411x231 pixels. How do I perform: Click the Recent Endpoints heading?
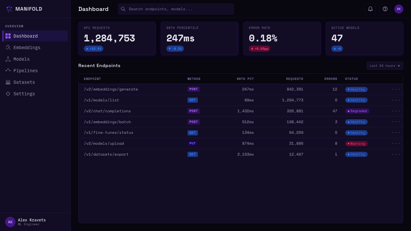point(100,66)
